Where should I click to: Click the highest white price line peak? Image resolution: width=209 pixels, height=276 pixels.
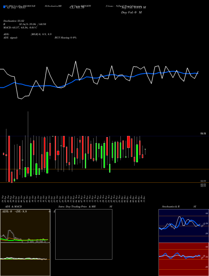click(76, 61)
